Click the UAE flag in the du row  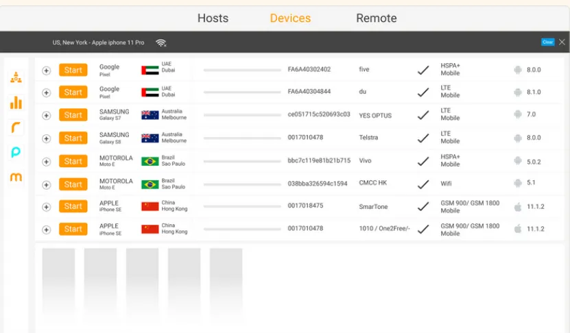[x=150, y=92]
